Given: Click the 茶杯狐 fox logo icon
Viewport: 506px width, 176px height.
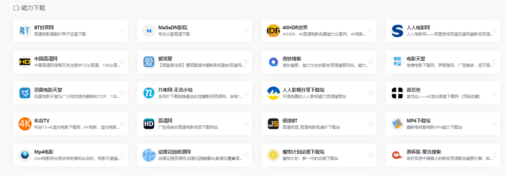Looking at the screenshot, I should coord(397,155).
